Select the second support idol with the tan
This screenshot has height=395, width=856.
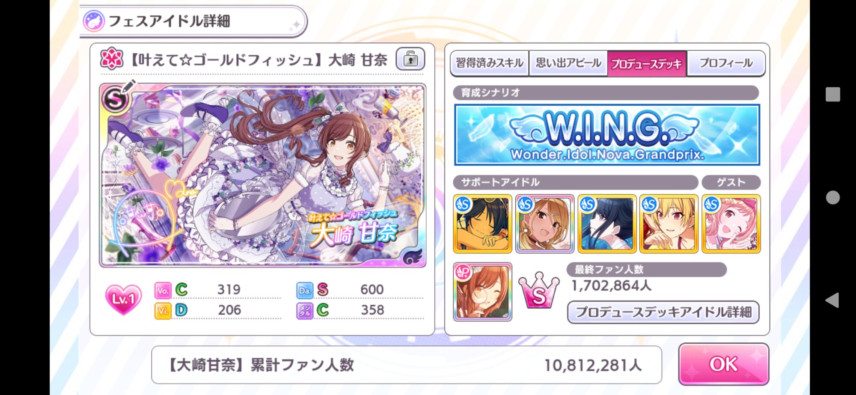(x=545, y=223)
